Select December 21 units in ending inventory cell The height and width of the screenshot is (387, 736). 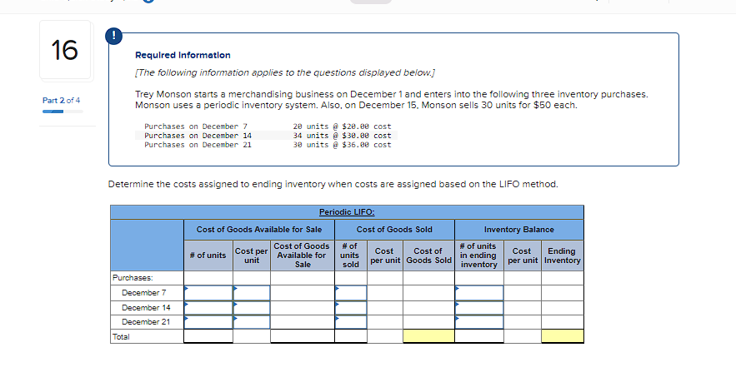point(479,322)
